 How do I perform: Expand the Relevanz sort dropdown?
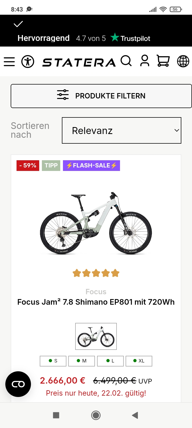tap(122, 131)
